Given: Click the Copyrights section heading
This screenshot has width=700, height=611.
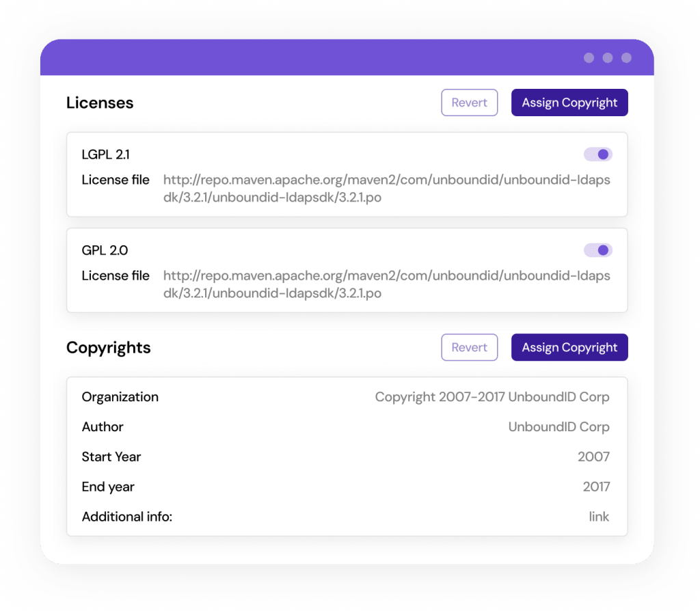Looking at the screenshot, I should tap(108, 347).
